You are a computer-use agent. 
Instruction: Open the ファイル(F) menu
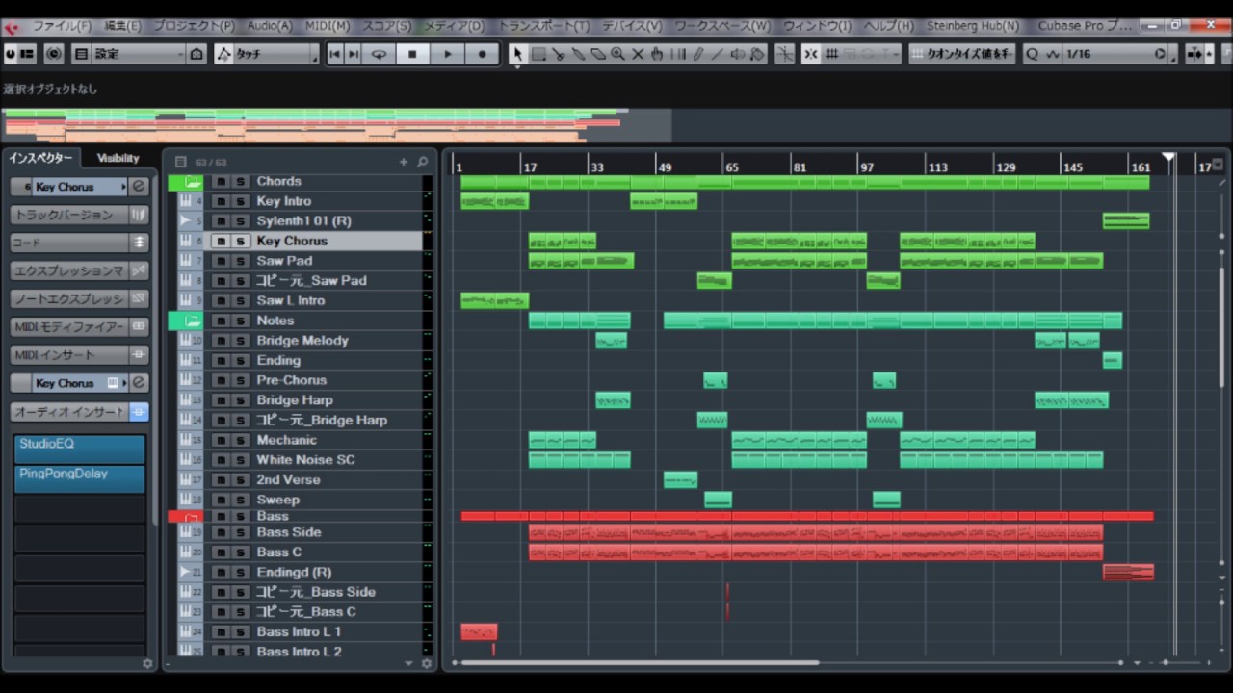tap(62, 26)
